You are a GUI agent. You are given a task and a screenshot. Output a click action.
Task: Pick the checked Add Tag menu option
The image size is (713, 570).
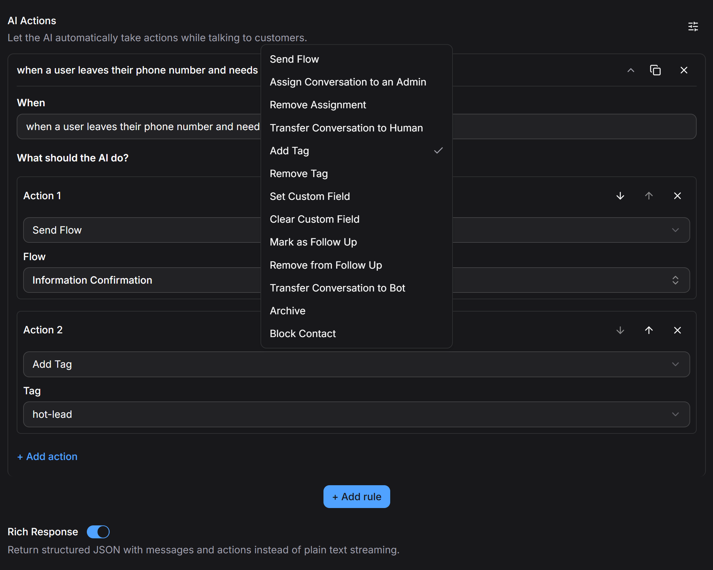[356, 151]
